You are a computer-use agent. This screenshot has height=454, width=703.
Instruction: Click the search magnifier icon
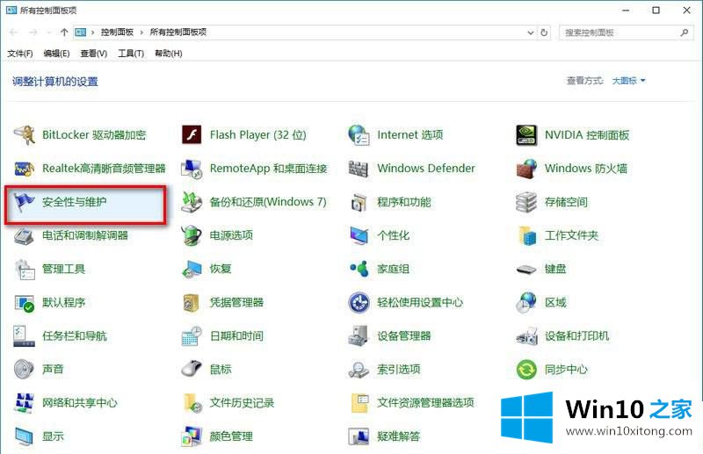click(x=685, y=32)
